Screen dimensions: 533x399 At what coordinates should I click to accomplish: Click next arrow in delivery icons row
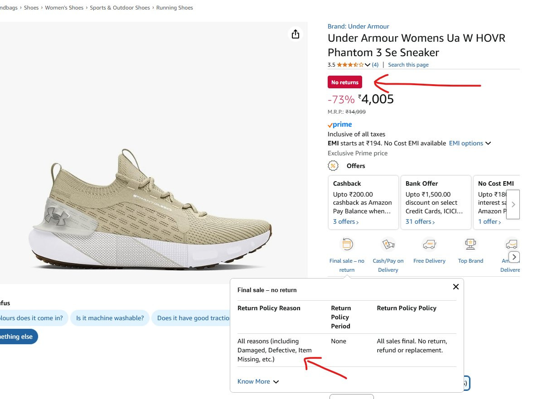514,257
